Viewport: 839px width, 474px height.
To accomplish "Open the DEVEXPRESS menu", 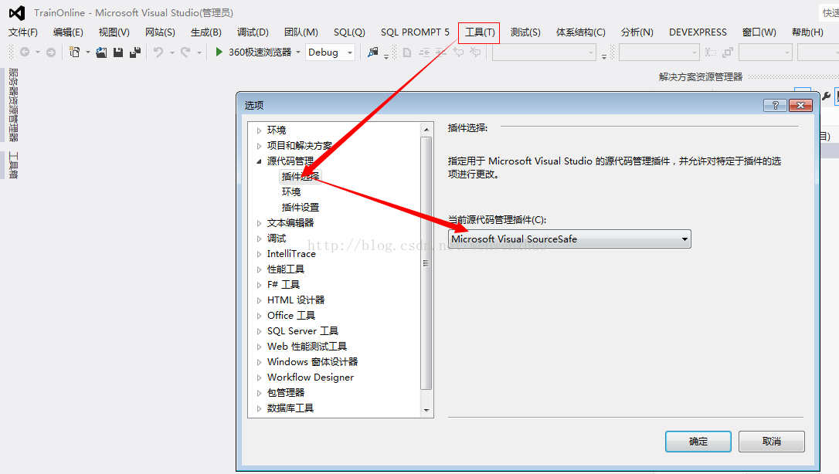I will pos(698,32).
